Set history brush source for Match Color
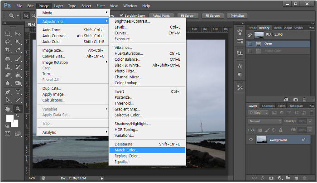 tap(250, 51)
